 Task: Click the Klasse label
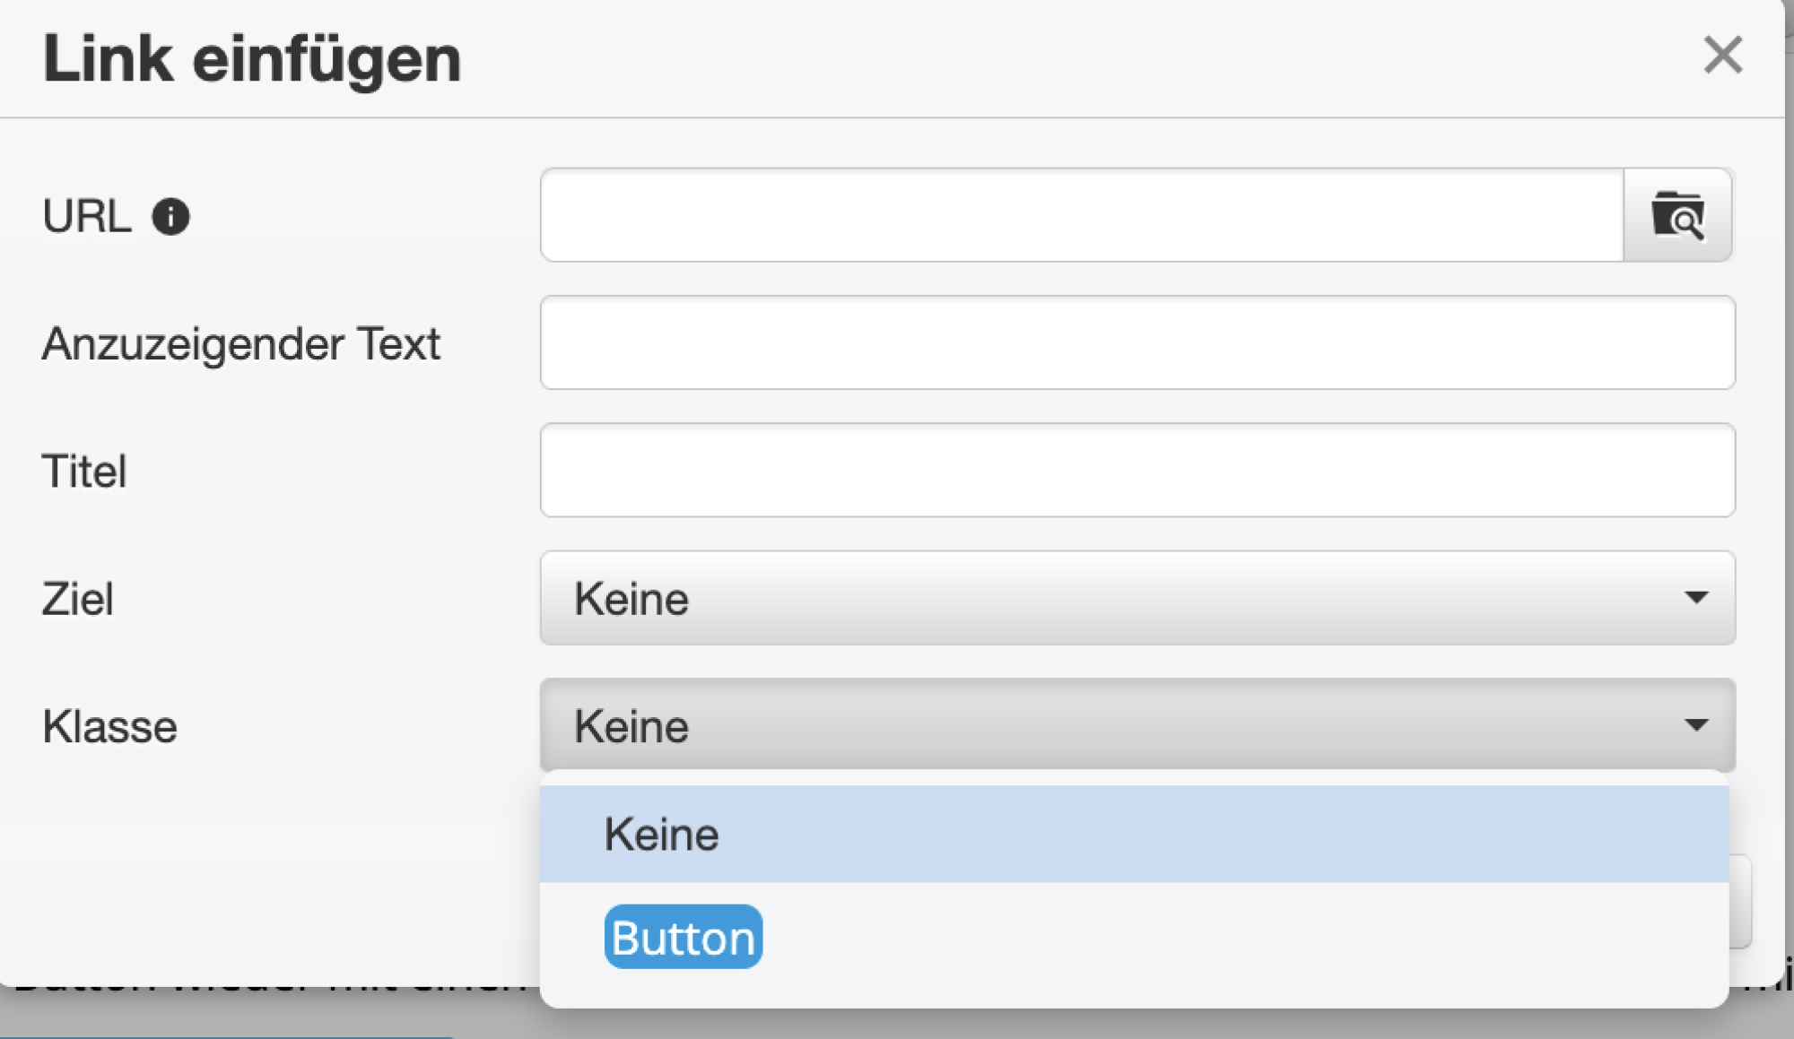(x=111, y=726)
